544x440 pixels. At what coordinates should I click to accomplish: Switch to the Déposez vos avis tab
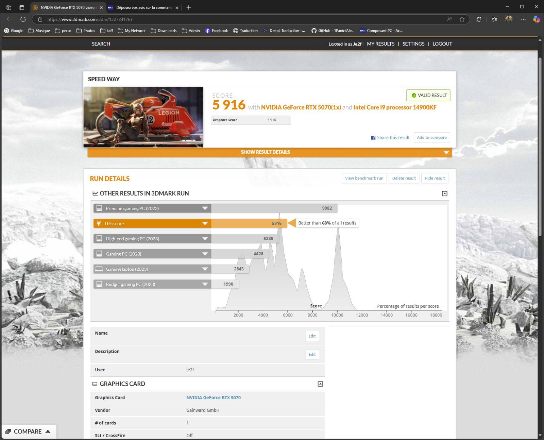coord(143,7)
